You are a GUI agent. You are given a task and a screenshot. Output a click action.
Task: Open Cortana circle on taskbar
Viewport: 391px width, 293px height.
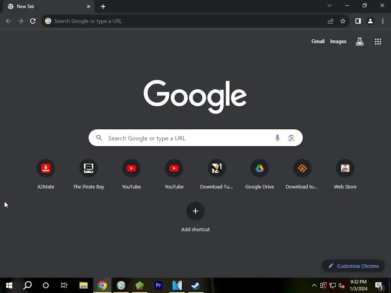coord(46,285)
